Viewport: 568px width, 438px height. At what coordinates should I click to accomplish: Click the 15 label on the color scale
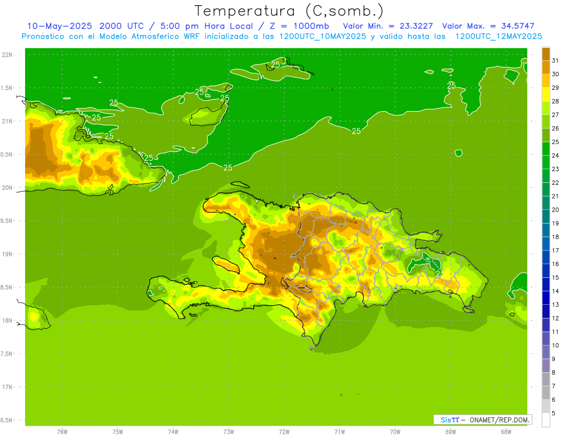[555, 278]
